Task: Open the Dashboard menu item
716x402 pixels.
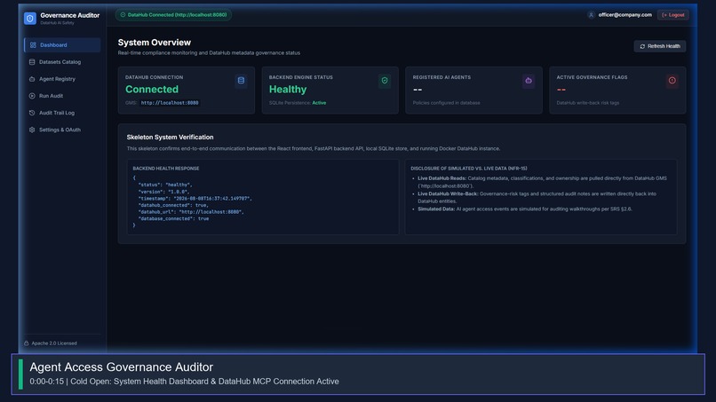Action: (x=62, y=44)
